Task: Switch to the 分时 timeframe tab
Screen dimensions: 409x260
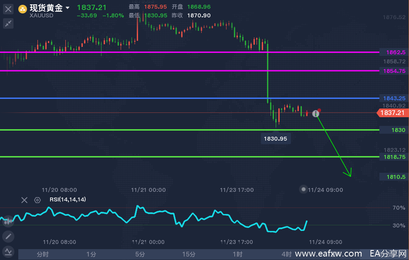Action: (43, 254)
